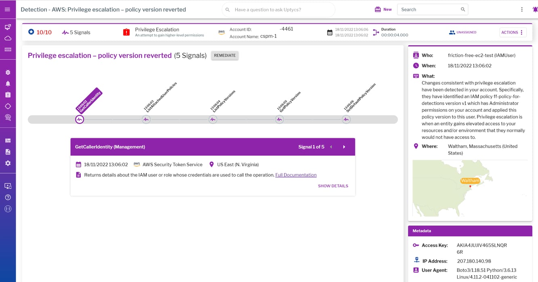Open the dashboard grid icon in sidebar
This screenshot has width=538, height=282.
8,140
